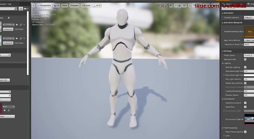Screen dimensions: 254x139
Task: Open the Character viewport menu
Action: click(74, 5)
